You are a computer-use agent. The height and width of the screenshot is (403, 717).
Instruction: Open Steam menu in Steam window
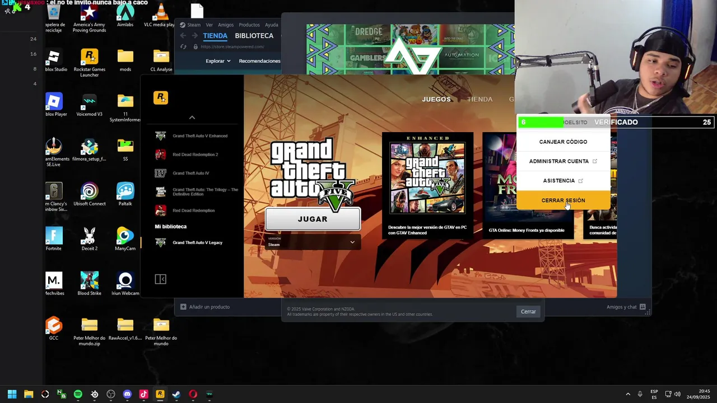click(190, 25)
